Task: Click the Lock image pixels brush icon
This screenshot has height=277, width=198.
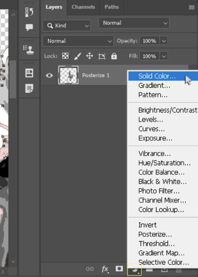Action: (x=77, y=56)
